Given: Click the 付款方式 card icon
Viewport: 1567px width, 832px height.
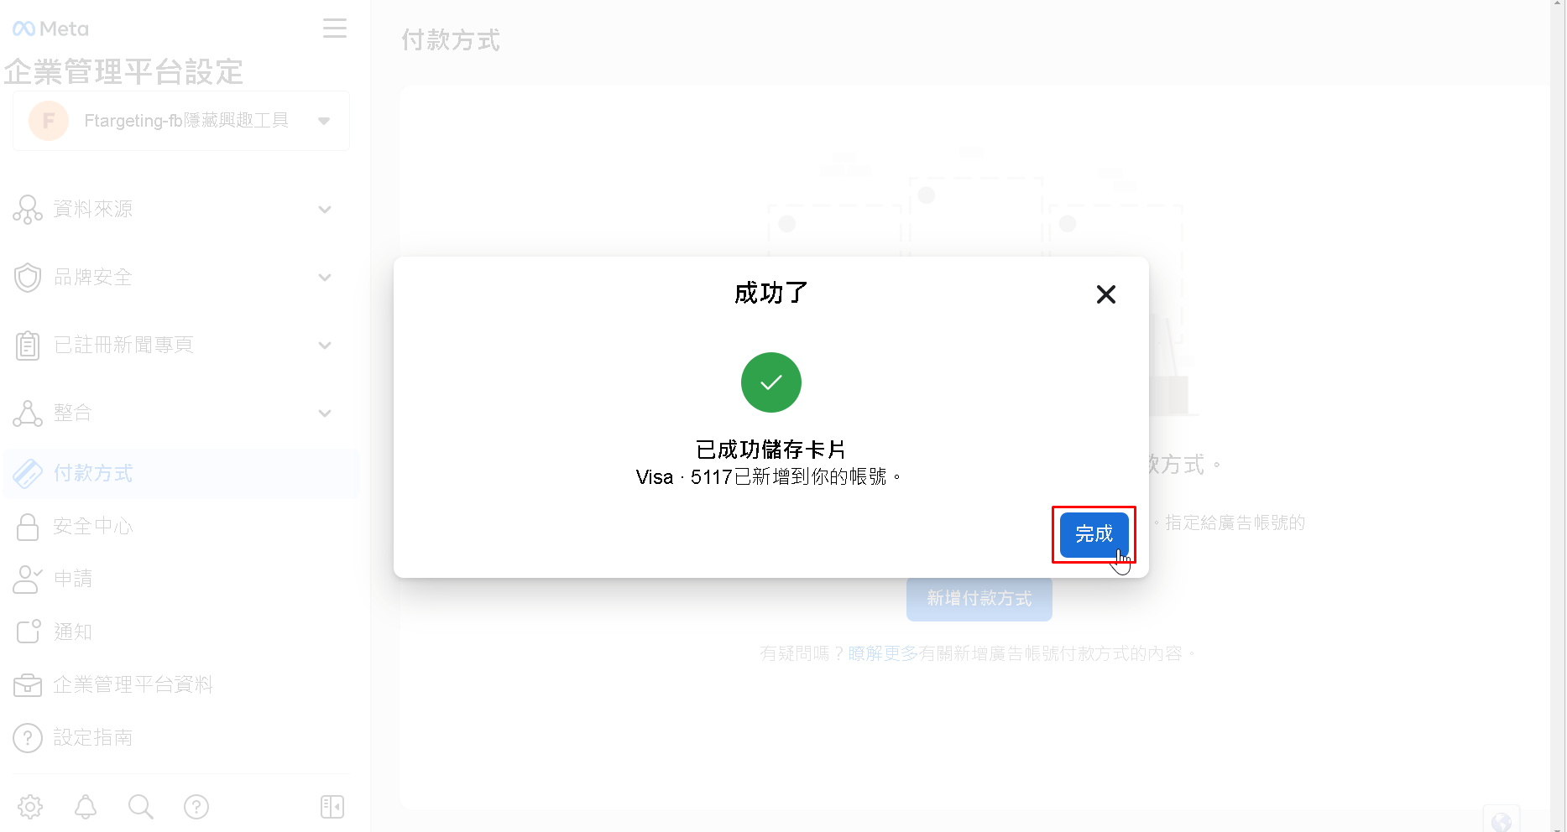Looking at the screenshot, I should click(28, 474).
